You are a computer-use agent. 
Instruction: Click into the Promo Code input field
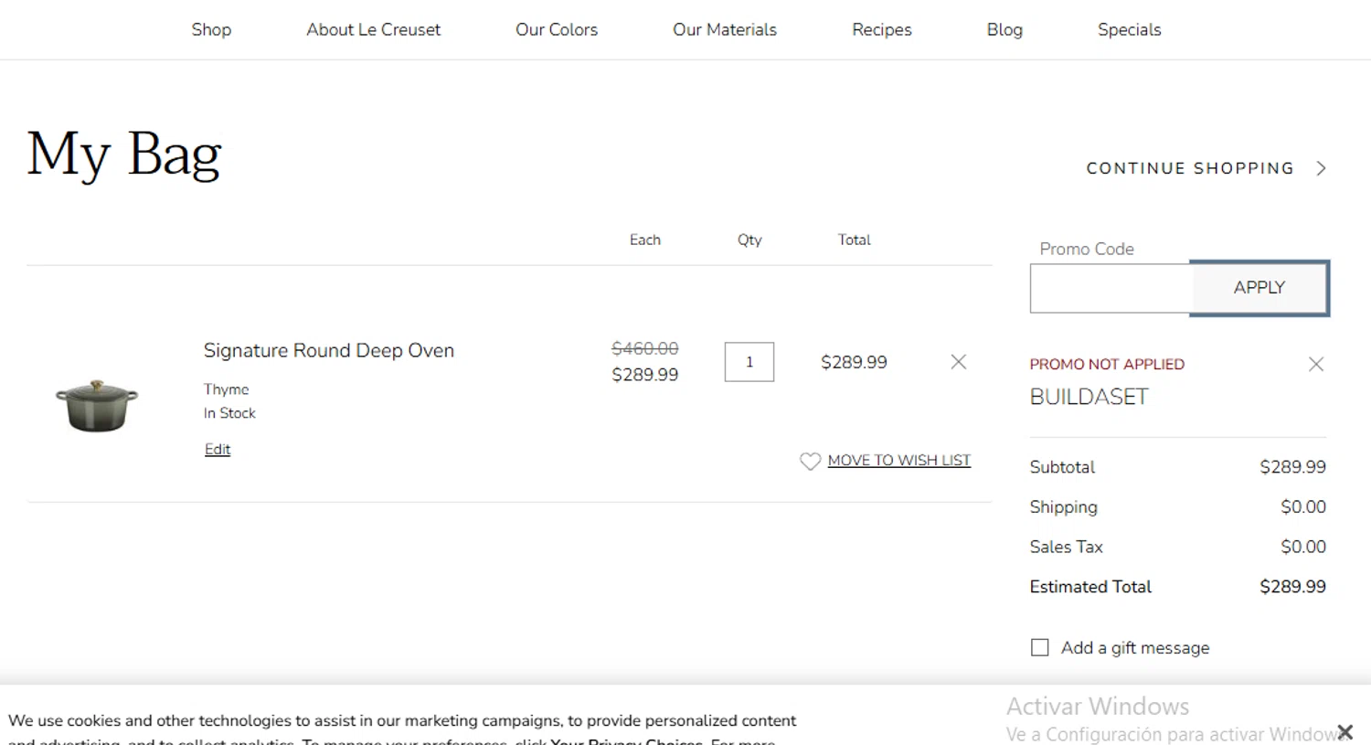pyautogui.click(x=1110, y=288)
